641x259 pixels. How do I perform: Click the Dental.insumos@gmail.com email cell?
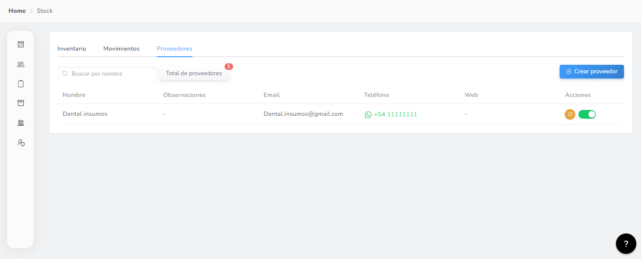pos(303,114)
